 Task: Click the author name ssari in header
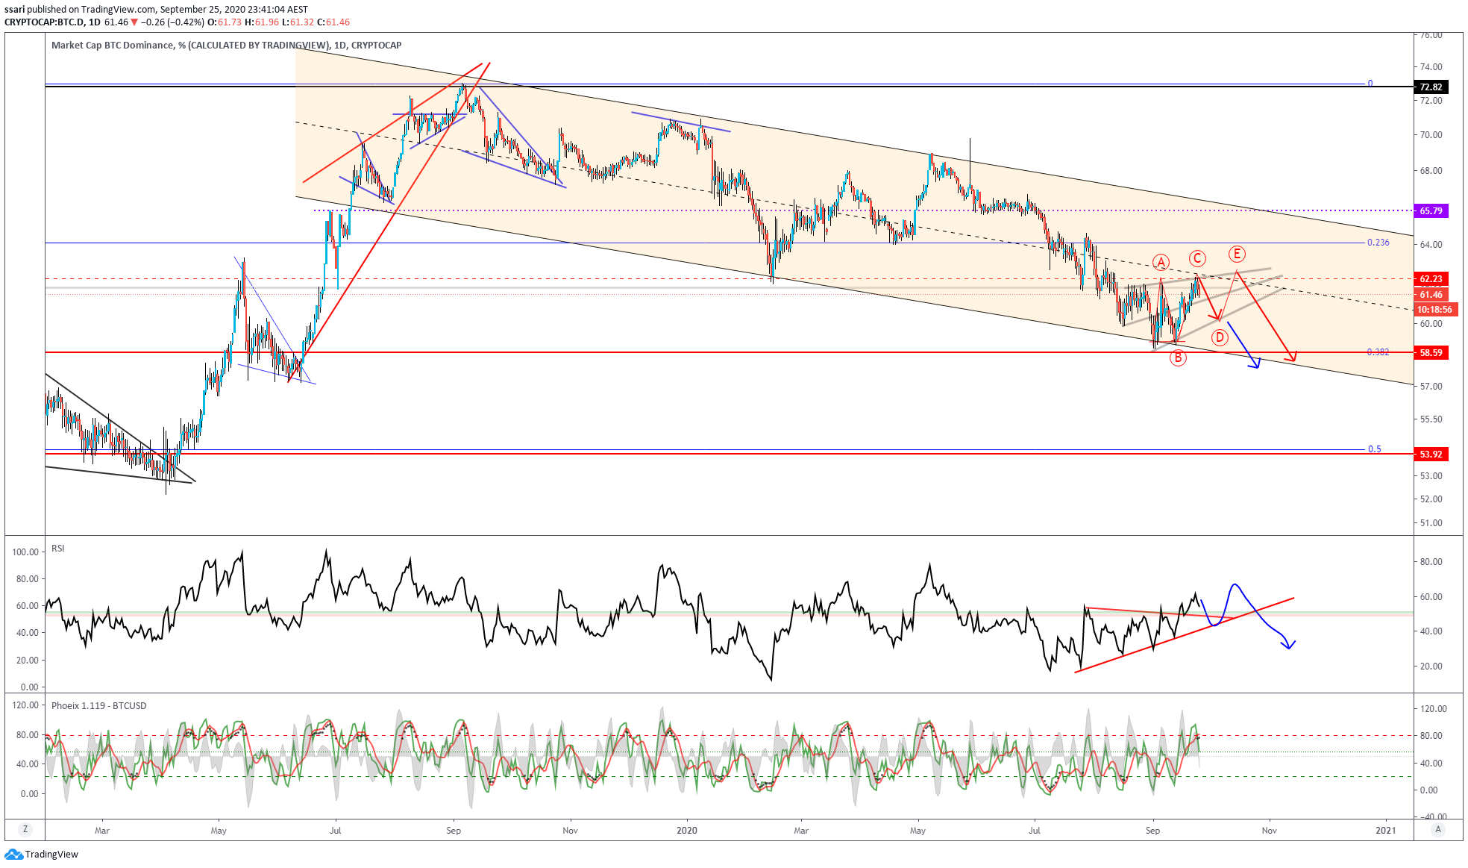[14, 10]
